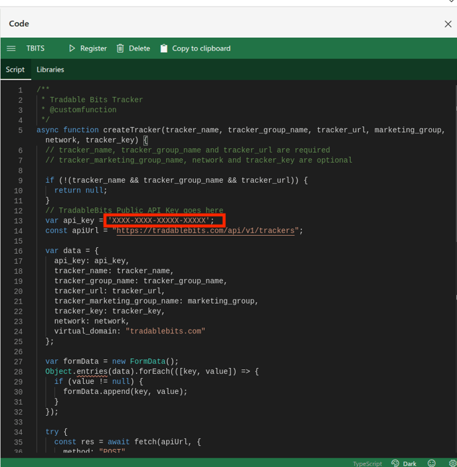Click the api_key string 'XXXX-XXXX-XXXXX-XXXXX'
457x467 pixels.
coord(158,221)
